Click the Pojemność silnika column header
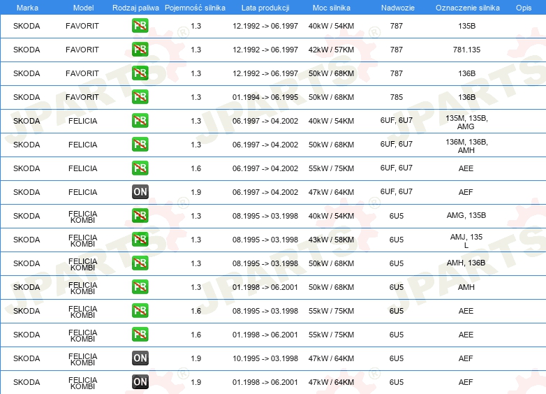Viewport: 546px width, 394px height. click(x=195, y=8)
